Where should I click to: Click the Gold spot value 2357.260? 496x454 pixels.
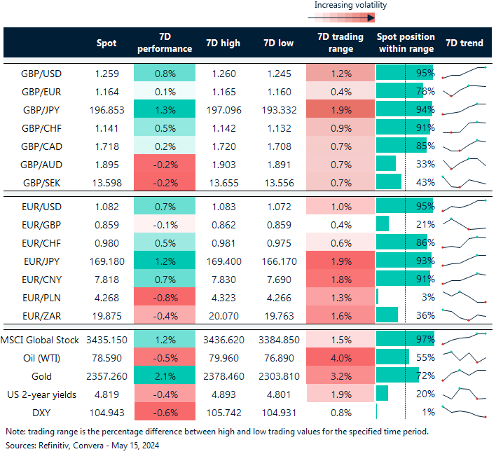click(106, 376)
